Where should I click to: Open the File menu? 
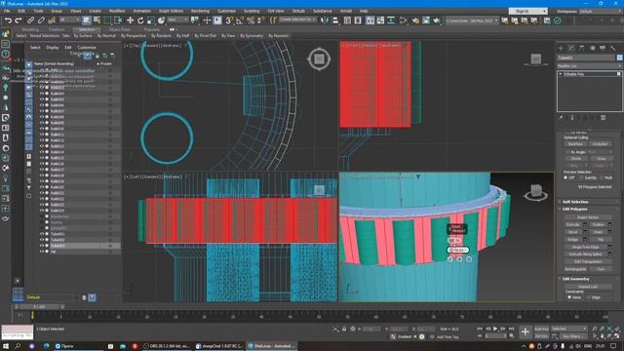point(7,11)
